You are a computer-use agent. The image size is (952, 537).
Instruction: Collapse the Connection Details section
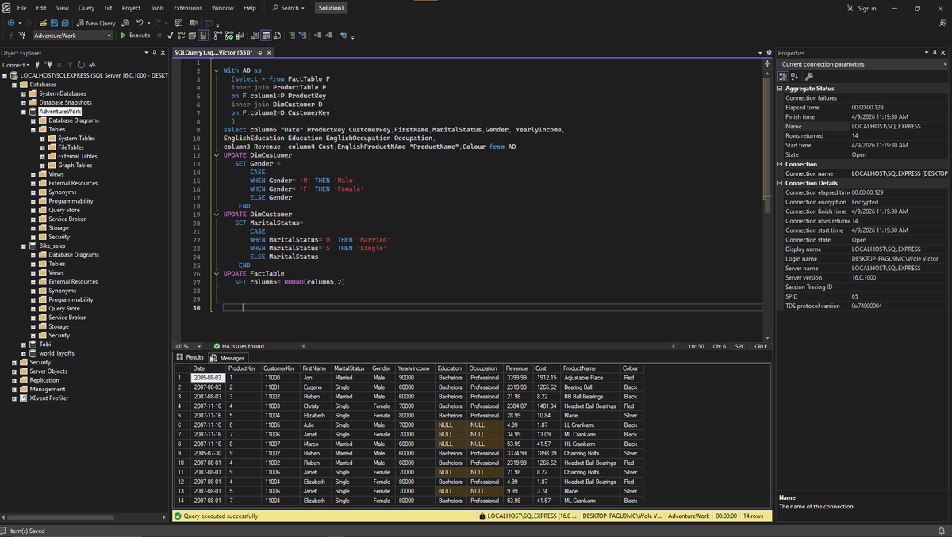click(x=780, y=183)
